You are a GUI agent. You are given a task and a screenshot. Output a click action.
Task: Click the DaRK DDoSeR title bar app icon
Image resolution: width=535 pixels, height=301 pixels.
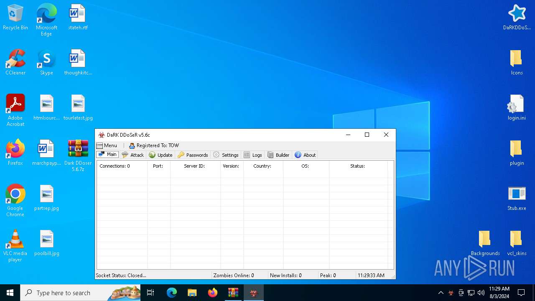[x=101, y=135]
